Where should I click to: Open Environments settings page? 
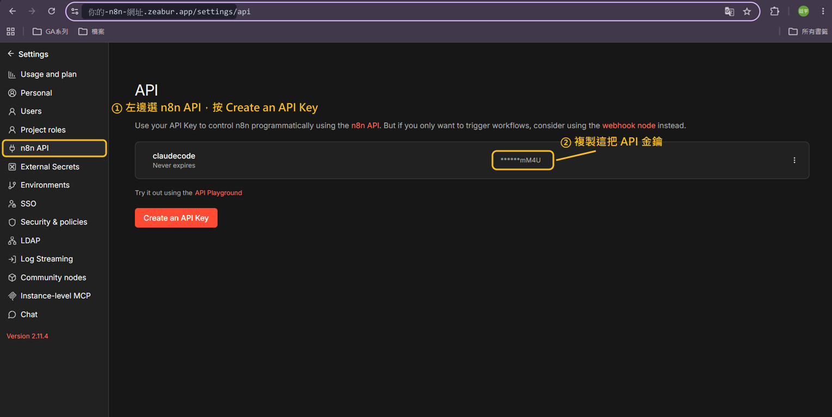[45, 185]
